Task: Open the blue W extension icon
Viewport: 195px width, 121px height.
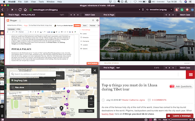Action: pyautogui.click(x=192, y=10)
